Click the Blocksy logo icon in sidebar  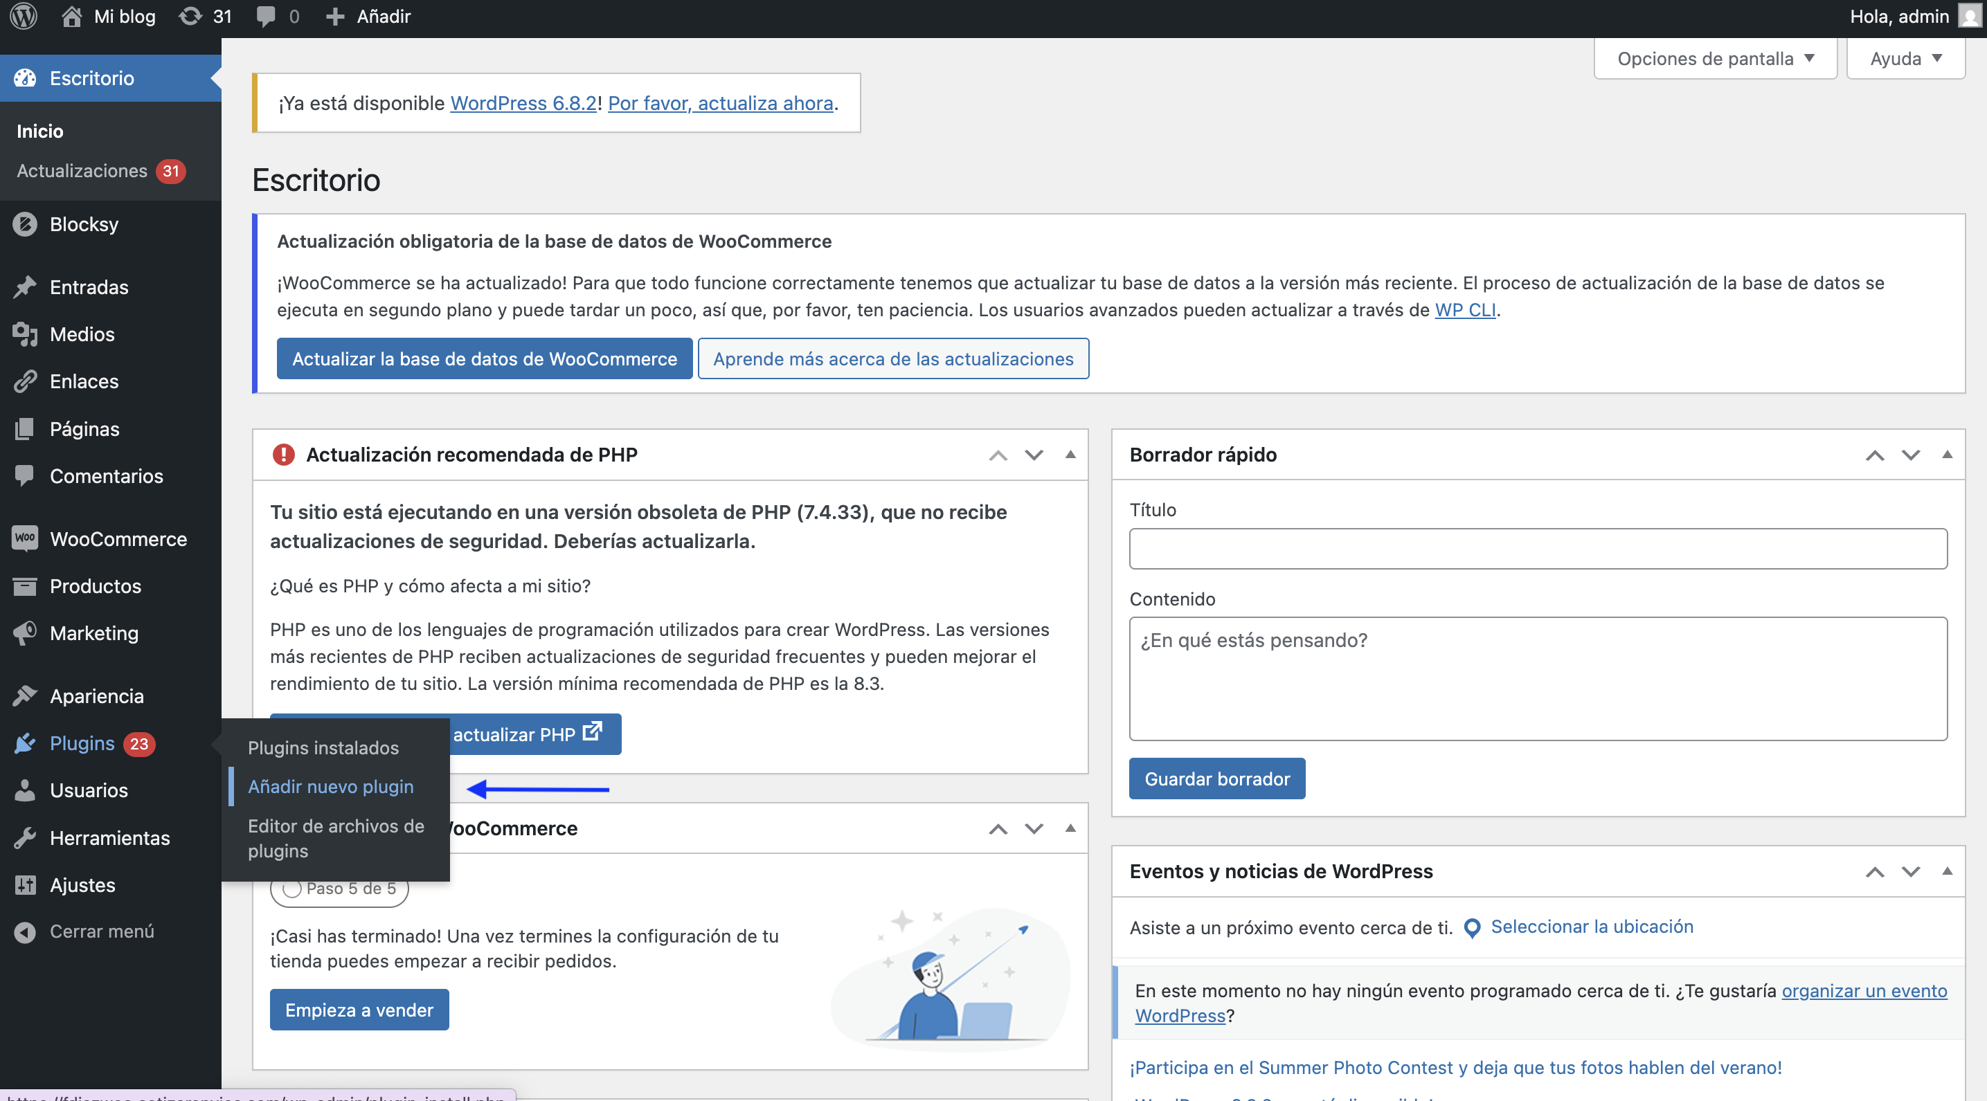(25, 224)
